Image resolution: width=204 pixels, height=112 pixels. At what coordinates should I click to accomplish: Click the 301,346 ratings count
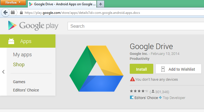(x=162, y=92)
